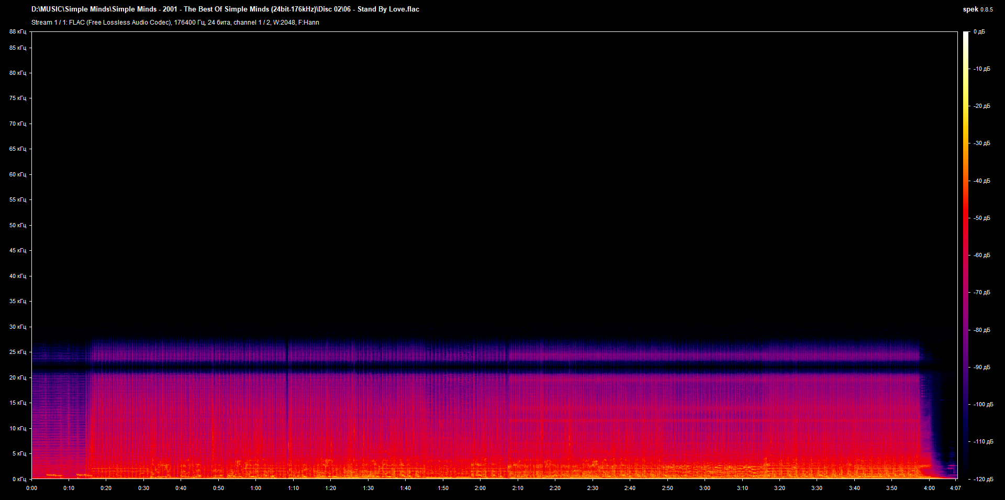Click the 88 кГц top frequency label

click(18, 32)
